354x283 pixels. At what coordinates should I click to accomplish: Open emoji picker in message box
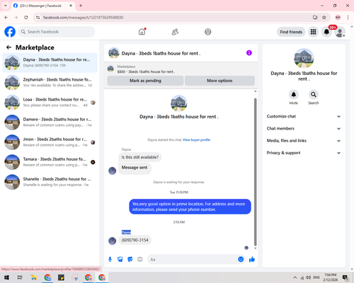[241, 260]
